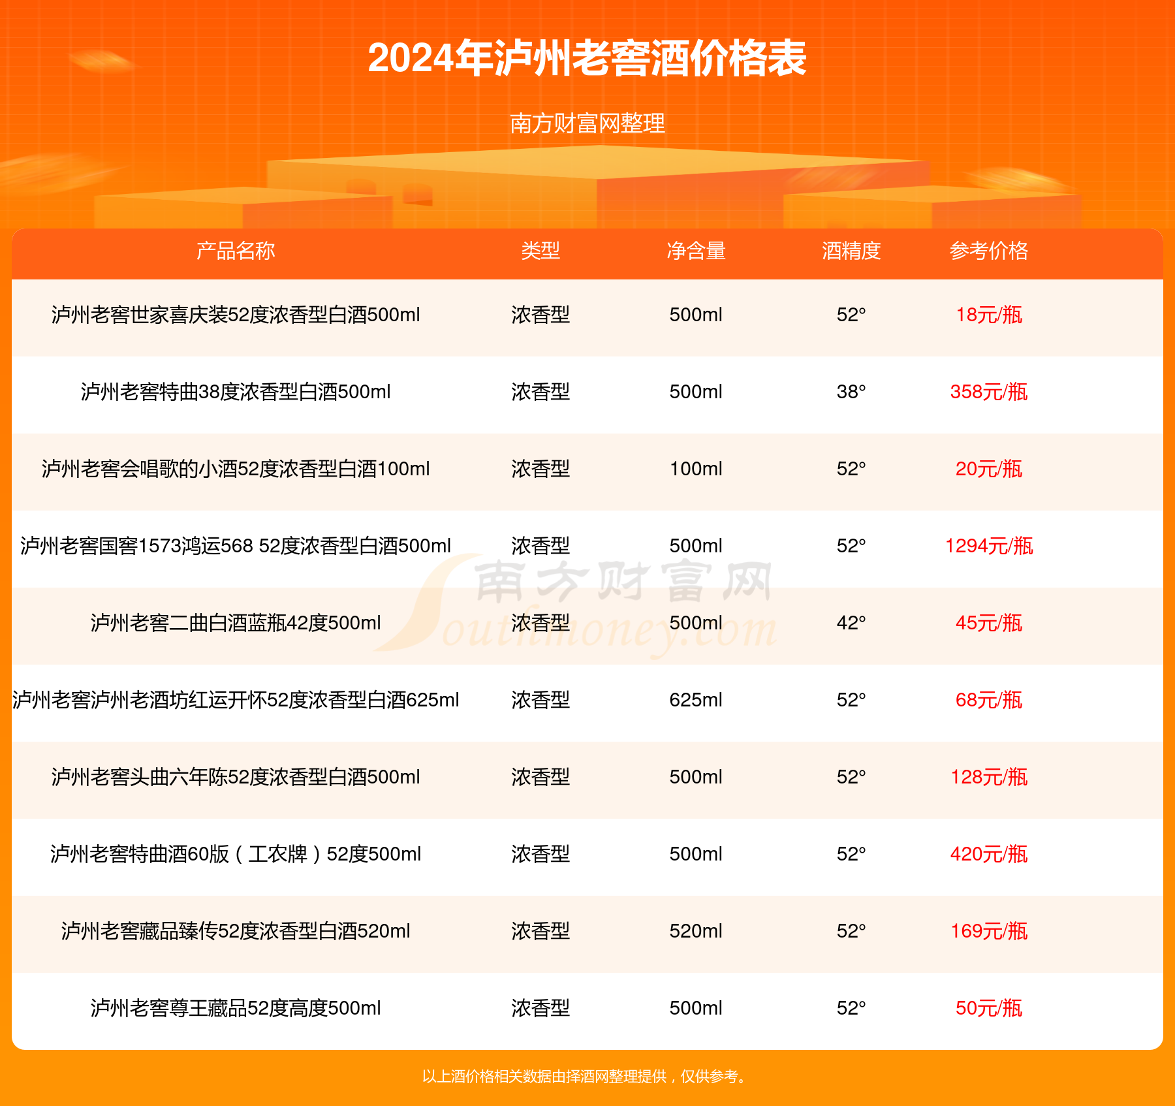Click the 100ml net content cell
This screenshot has width=1175, height=1106.
(696, 469)
